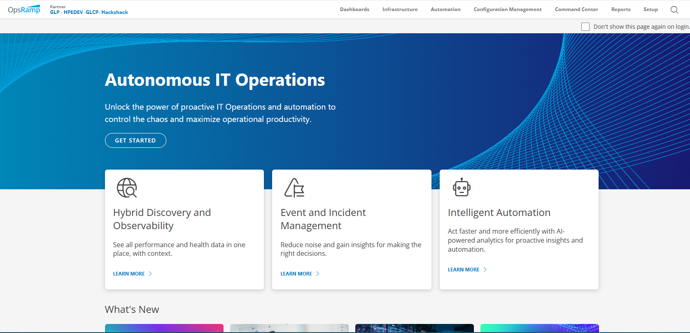Click the GLP-HPEDEV-GLCP-Hackshack partner link

[x=89, y=12]
